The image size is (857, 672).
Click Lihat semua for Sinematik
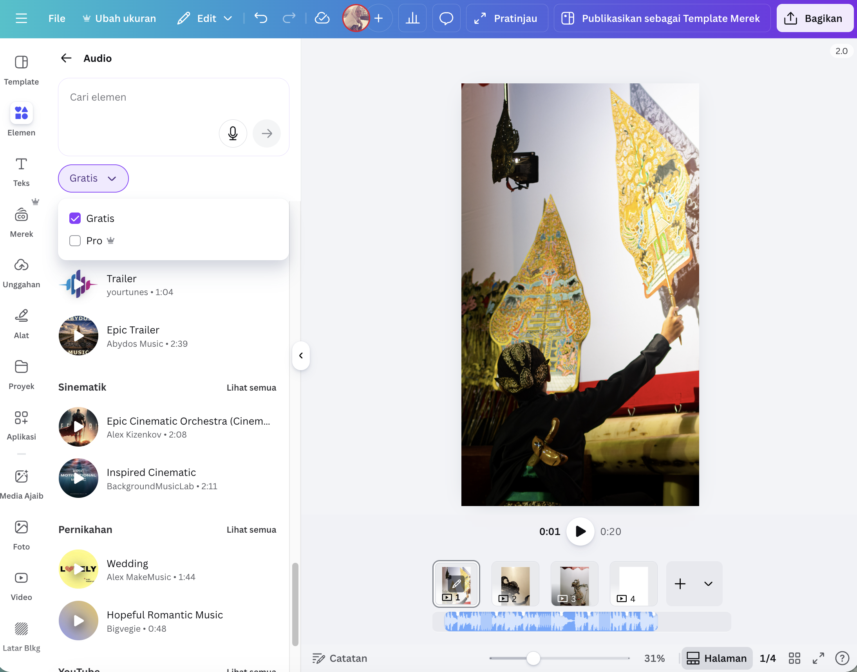251,387
